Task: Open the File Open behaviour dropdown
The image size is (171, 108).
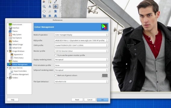Action: coord(81,82)
